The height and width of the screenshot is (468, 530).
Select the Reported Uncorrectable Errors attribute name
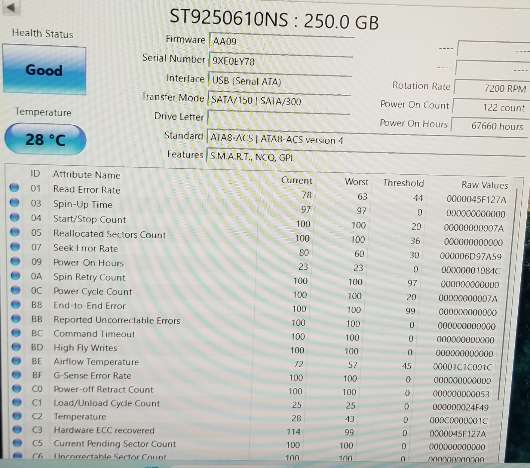(117, 320)
